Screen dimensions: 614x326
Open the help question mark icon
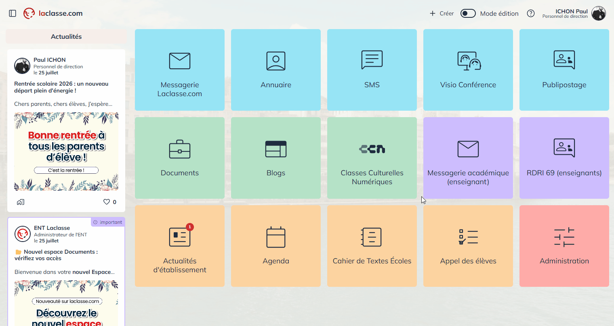[x=531, y=13]
